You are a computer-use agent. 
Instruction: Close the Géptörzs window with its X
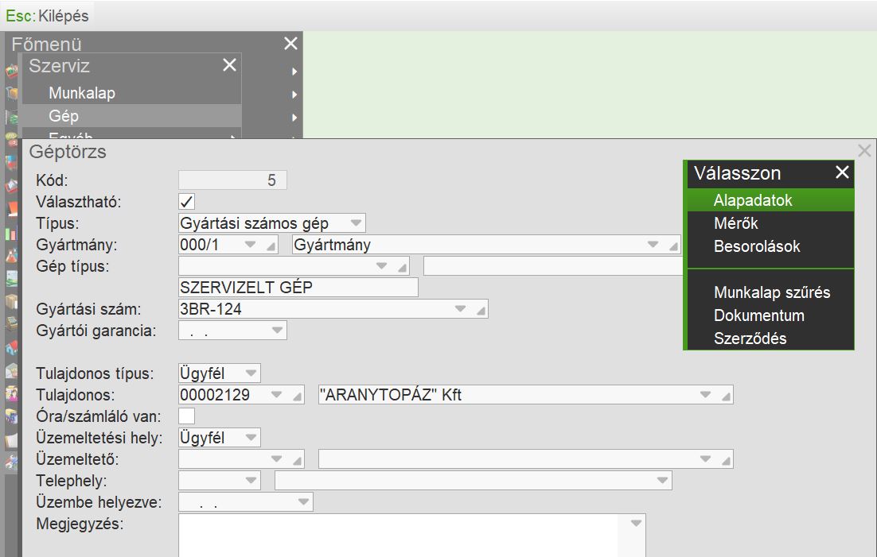(x=865, y=150)
